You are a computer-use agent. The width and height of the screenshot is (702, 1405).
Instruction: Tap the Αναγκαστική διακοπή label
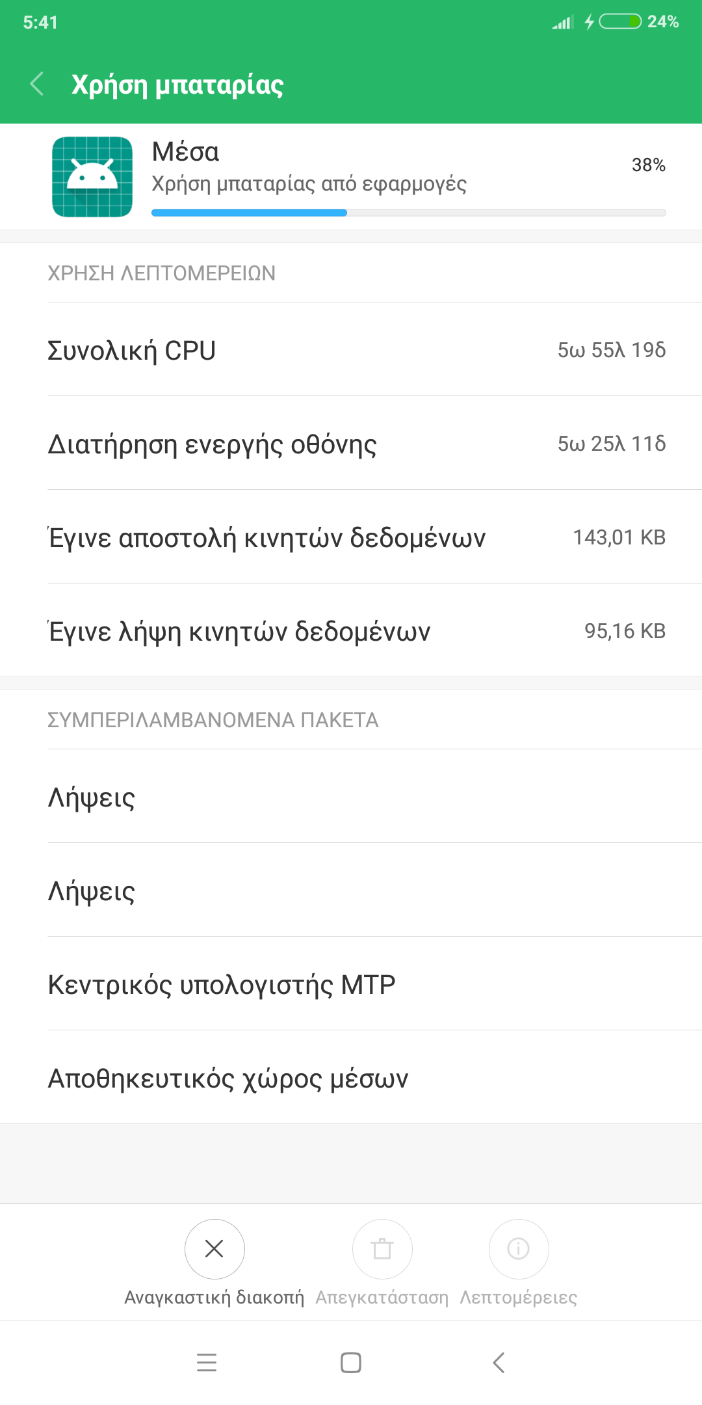[214, 1297]
